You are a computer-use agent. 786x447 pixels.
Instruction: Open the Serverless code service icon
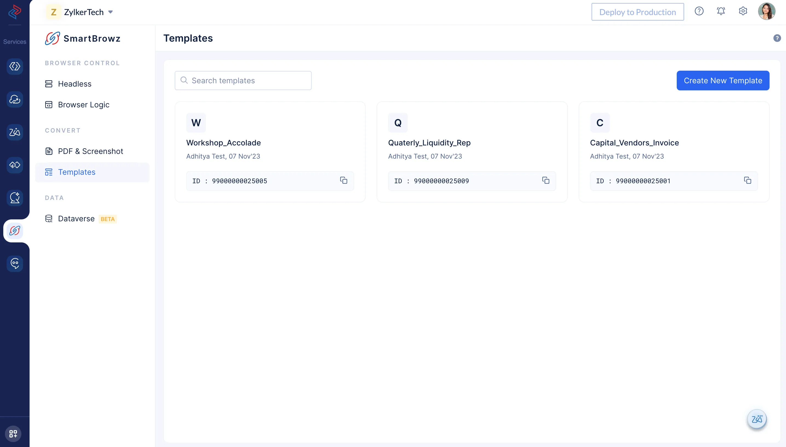point(15,66)
